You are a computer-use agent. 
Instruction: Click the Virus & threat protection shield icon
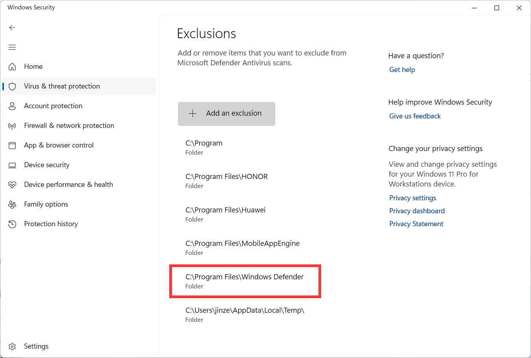point(12,86)
